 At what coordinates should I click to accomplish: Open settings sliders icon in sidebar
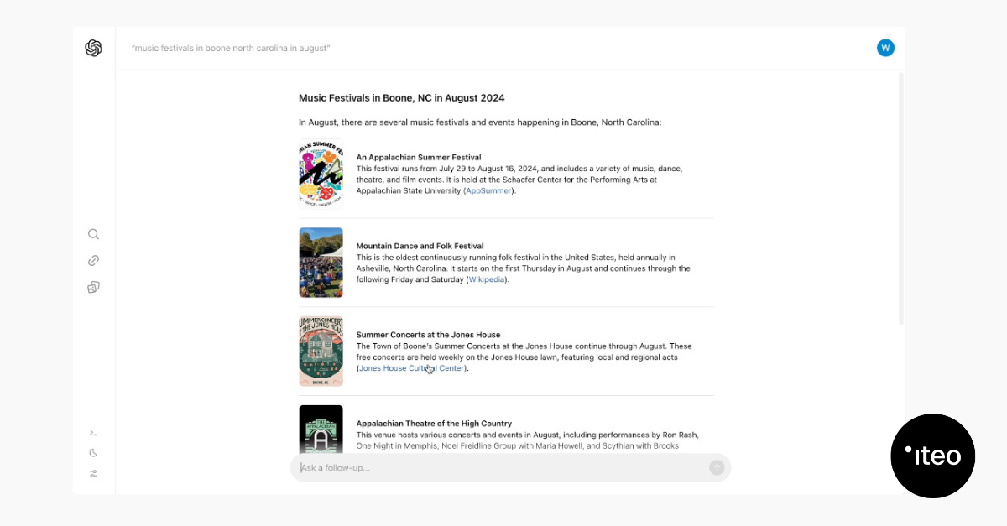click(93, 473)
